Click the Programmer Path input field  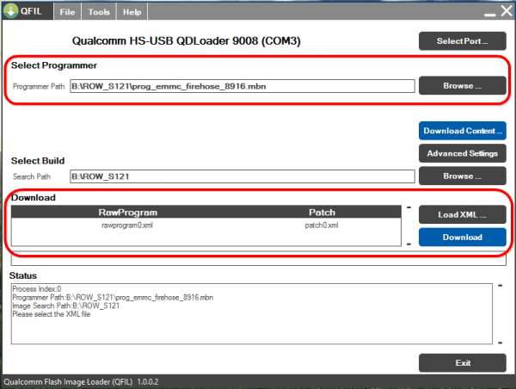coord(243,86)
